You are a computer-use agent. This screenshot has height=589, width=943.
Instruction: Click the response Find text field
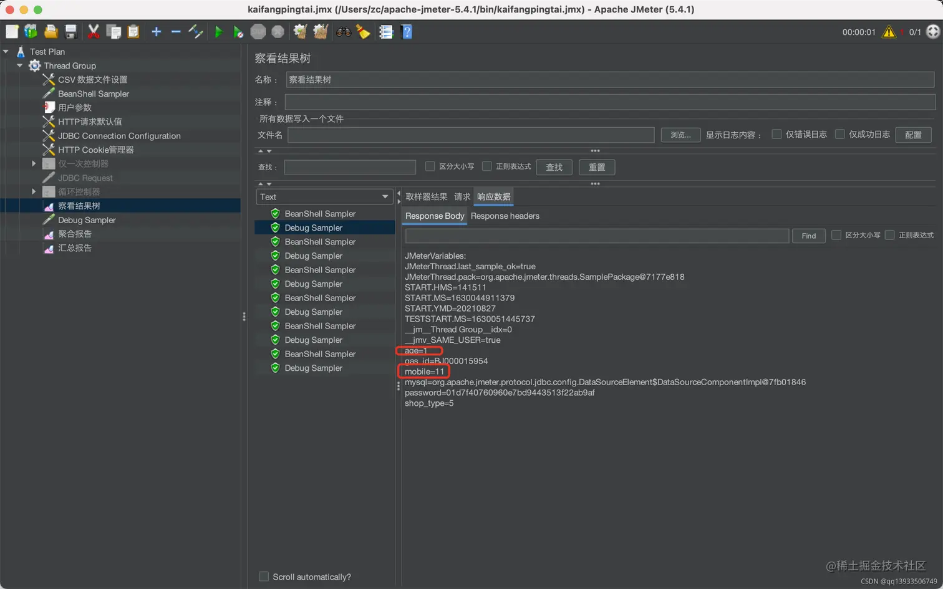click(x=597, y=236)
